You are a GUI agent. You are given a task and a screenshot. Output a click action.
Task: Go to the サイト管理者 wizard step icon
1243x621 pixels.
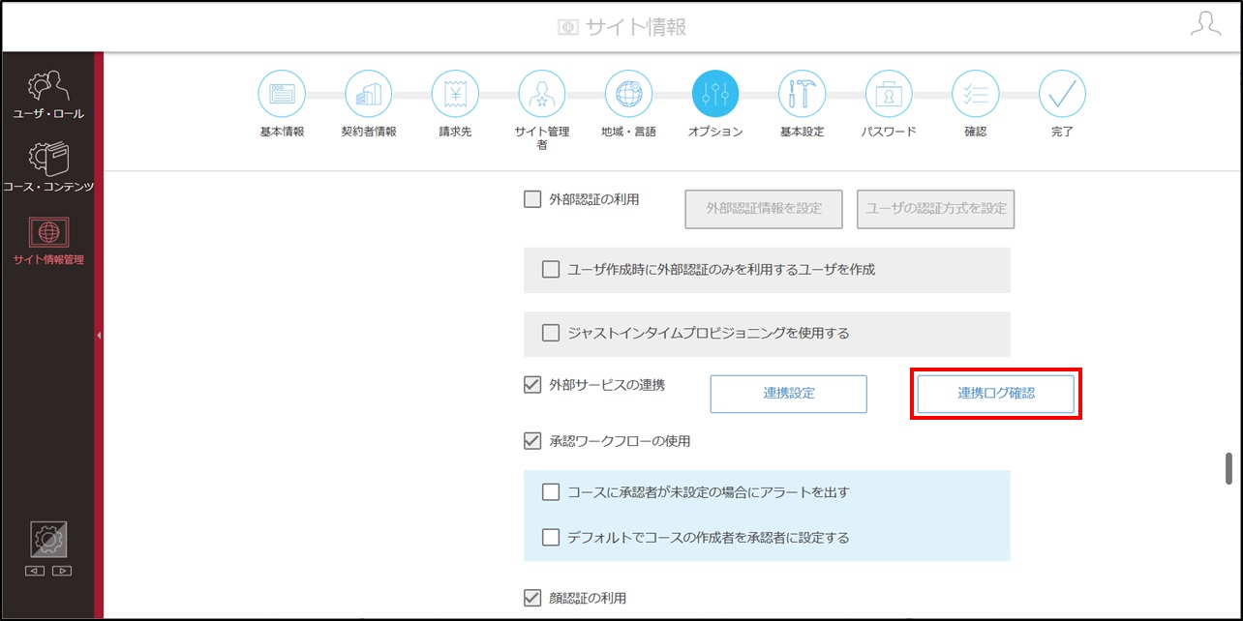(x=542, y=94)
